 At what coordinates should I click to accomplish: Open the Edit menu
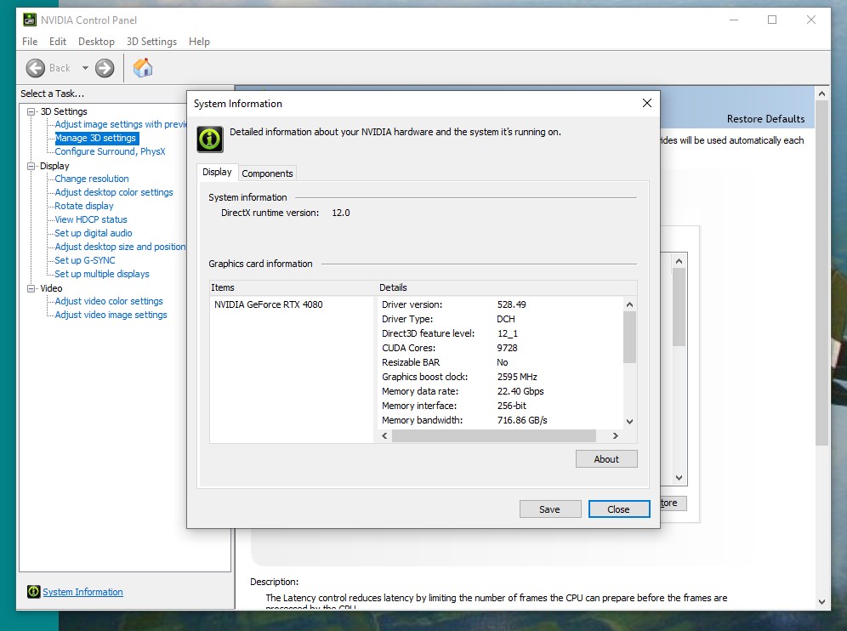(57, 42)
